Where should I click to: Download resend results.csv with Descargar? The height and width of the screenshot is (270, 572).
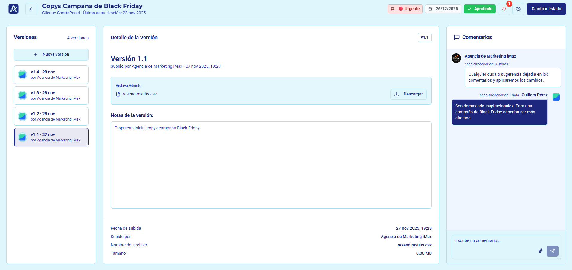[x=408, y=94]
